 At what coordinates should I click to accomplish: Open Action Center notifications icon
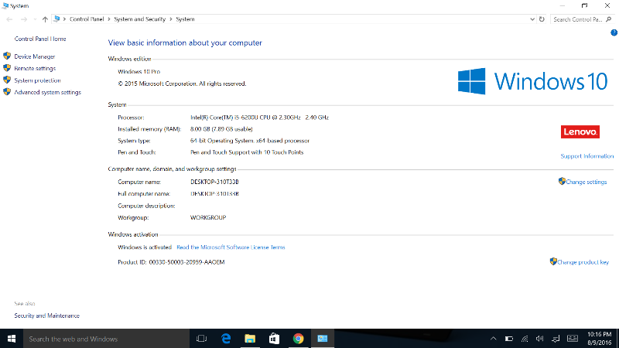click(x=556, y=339)
